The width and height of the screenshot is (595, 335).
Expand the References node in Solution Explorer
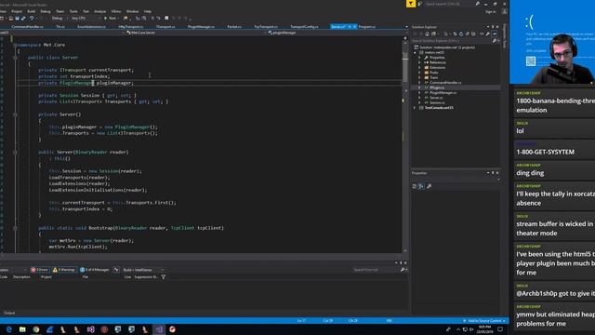coord(419,62)
